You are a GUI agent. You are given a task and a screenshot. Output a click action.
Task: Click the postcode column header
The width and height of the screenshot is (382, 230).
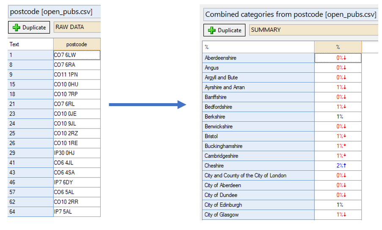tap(77, 44)
